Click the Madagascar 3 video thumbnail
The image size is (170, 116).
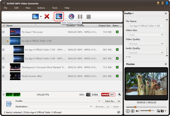pyautogui.click(x=15, y=67)
